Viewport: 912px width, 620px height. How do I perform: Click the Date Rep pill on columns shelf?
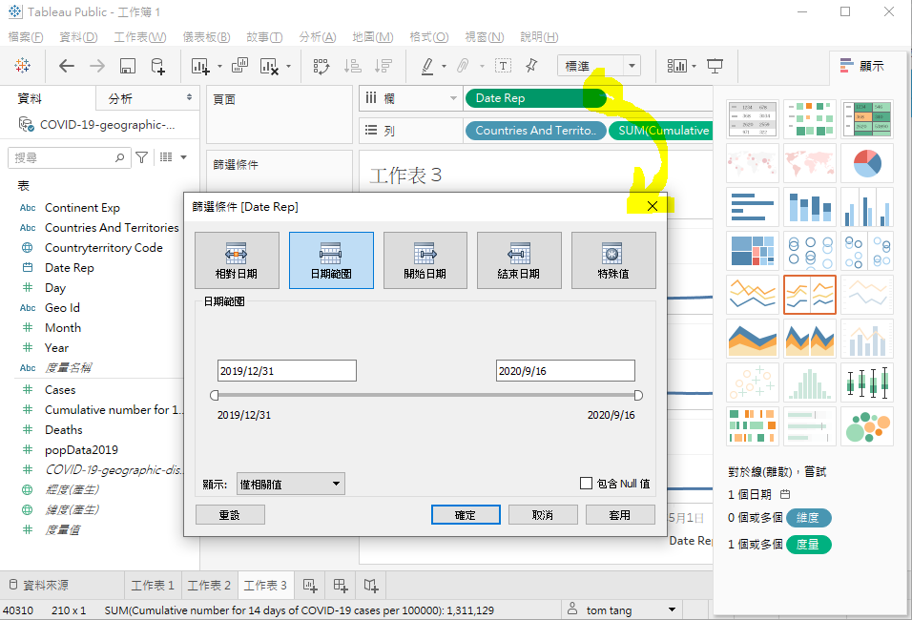536,98
